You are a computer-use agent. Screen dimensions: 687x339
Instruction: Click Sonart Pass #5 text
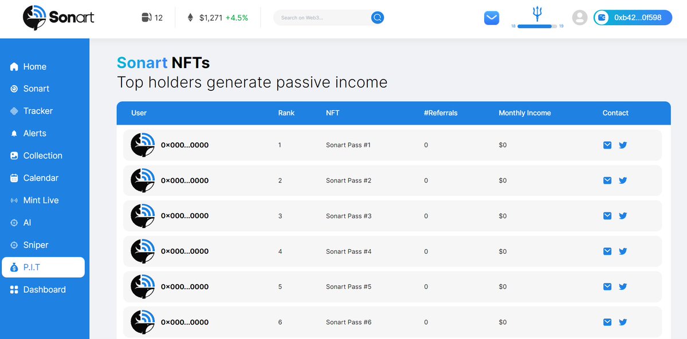pyautogui.click(x=349, y=286)
